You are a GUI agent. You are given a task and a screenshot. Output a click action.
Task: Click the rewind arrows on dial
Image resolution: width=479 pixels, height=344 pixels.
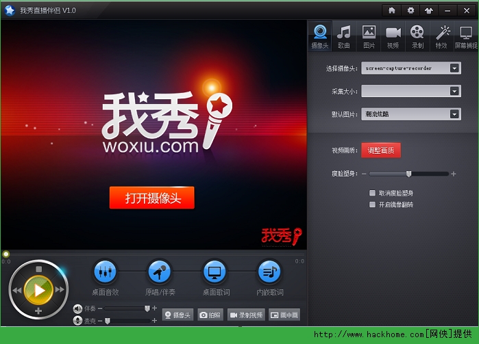[x=17, y=290]
